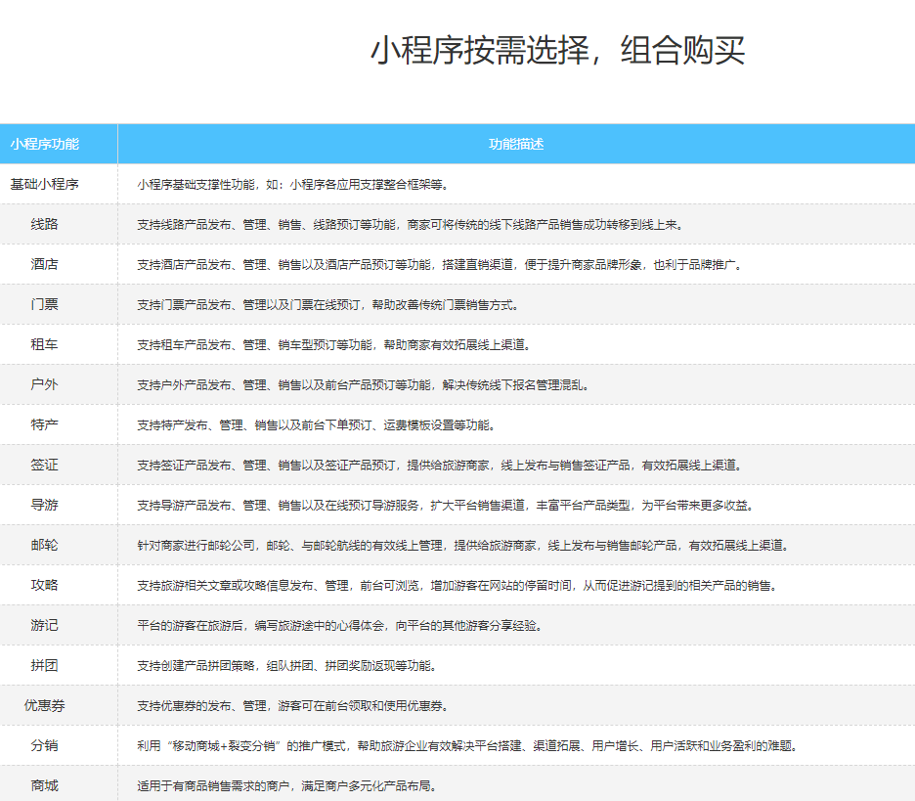
Task: Click the 功能描述 column header
Action: pyautogui.click(x=516, y=143)
